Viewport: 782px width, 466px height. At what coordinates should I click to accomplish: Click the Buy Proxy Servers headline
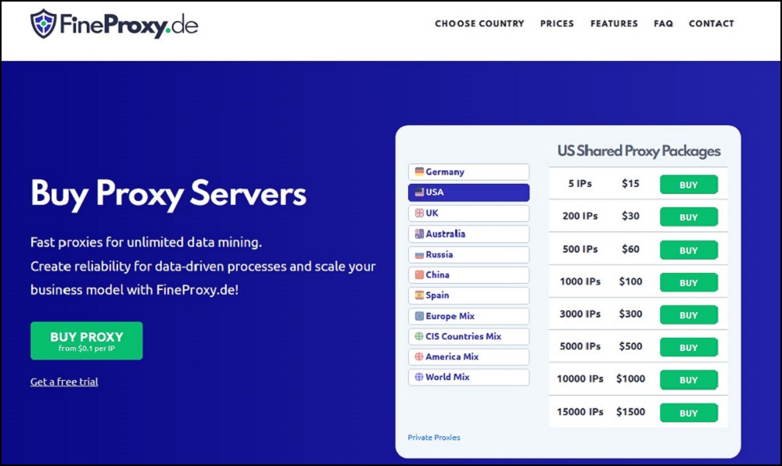tap(169, 193)
